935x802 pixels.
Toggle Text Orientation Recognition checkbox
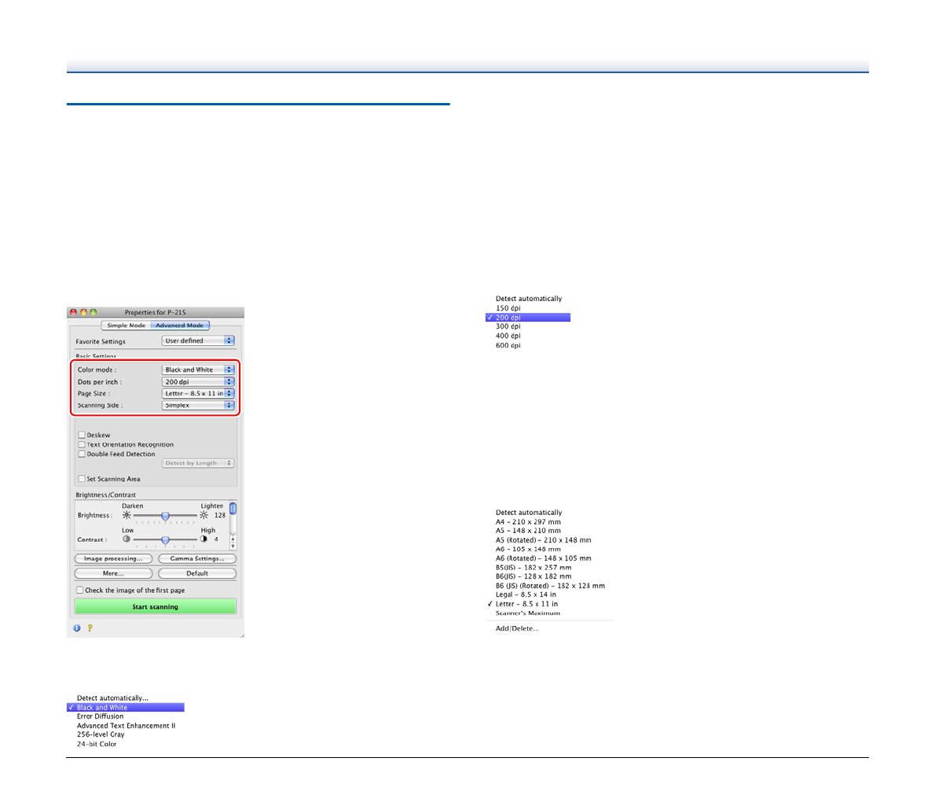click(x=82, y=444)
